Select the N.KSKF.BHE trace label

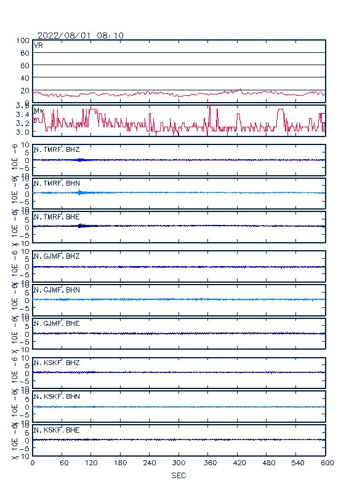coord(57,430)
